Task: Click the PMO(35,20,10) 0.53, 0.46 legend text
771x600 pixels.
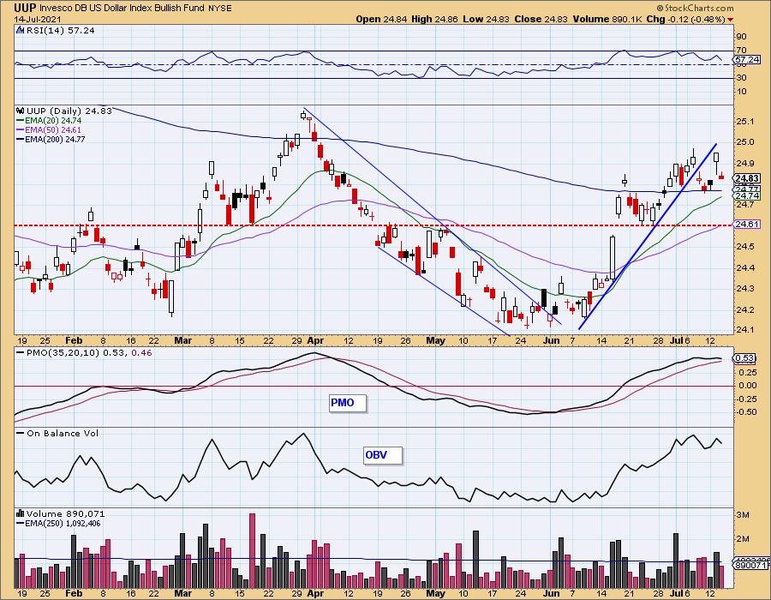Action: (89, 353)
